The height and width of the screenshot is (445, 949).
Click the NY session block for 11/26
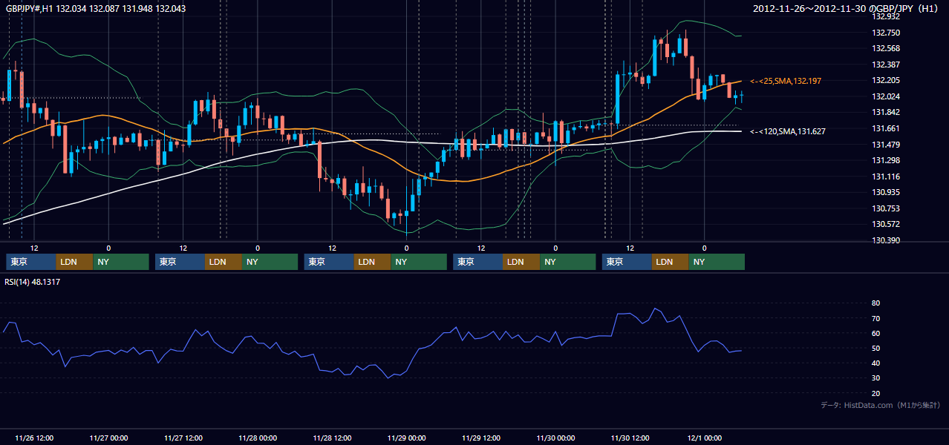(x=121, y=262)
